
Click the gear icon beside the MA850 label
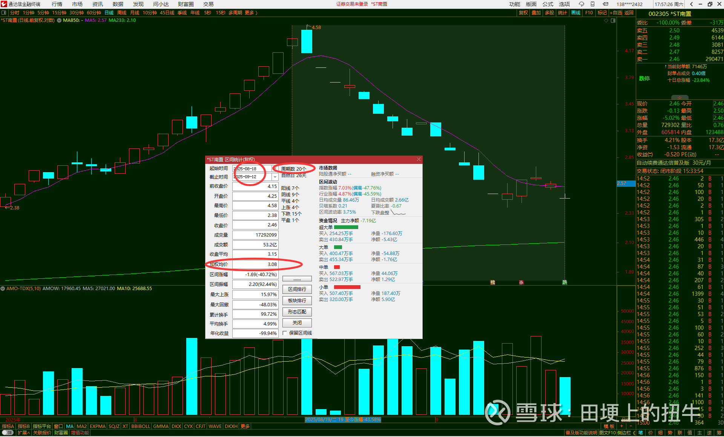tap(59, 20)
